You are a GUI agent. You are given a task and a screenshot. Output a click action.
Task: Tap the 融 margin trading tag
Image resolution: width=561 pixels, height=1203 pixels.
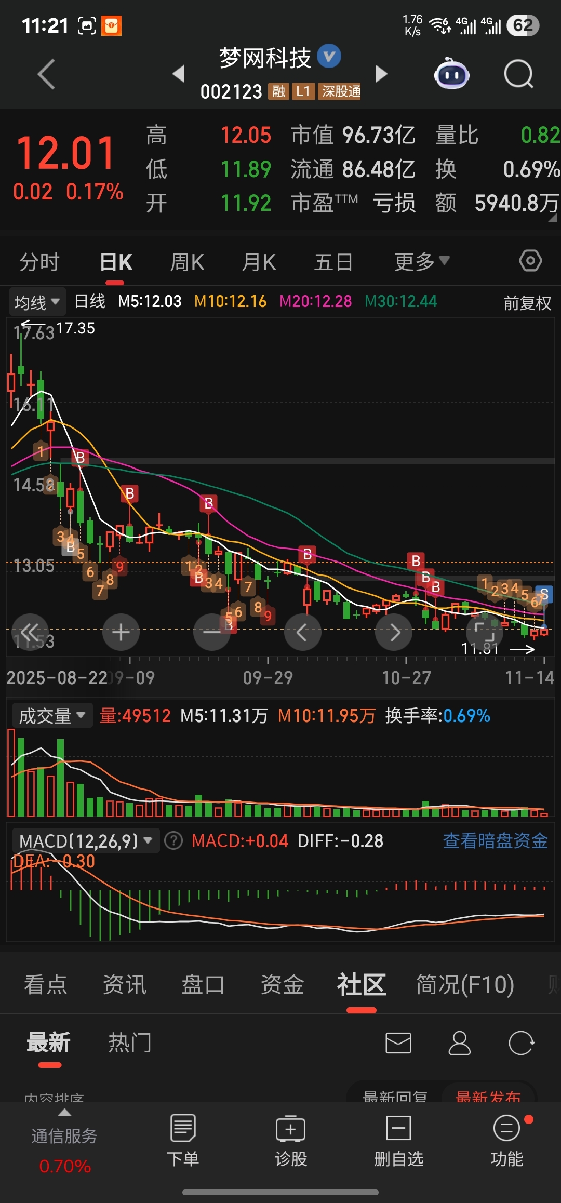point(278,91)
